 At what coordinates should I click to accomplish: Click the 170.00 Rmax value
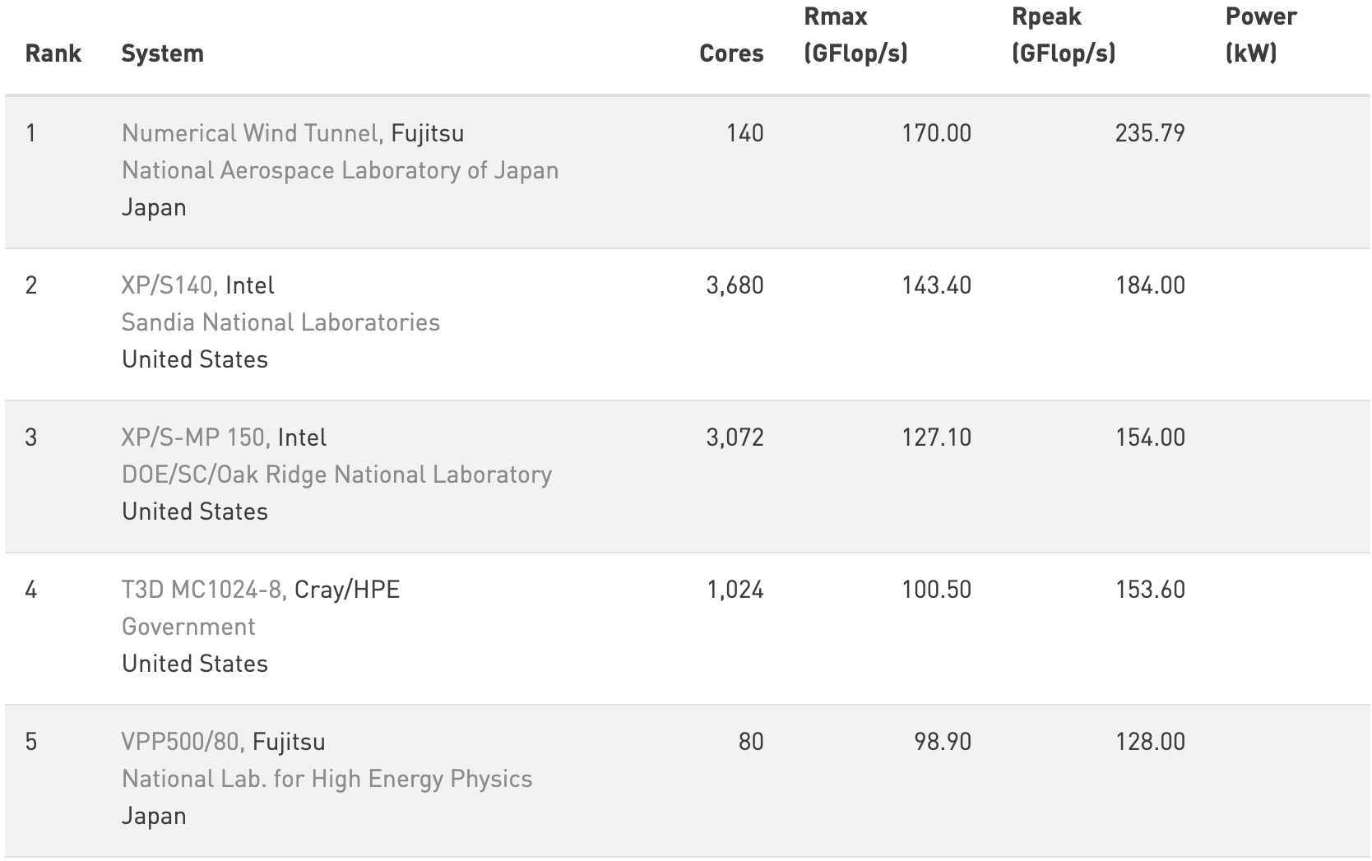coord(936,133)
